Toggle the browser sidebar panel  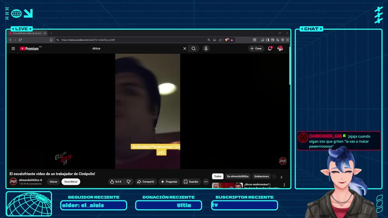267,40
